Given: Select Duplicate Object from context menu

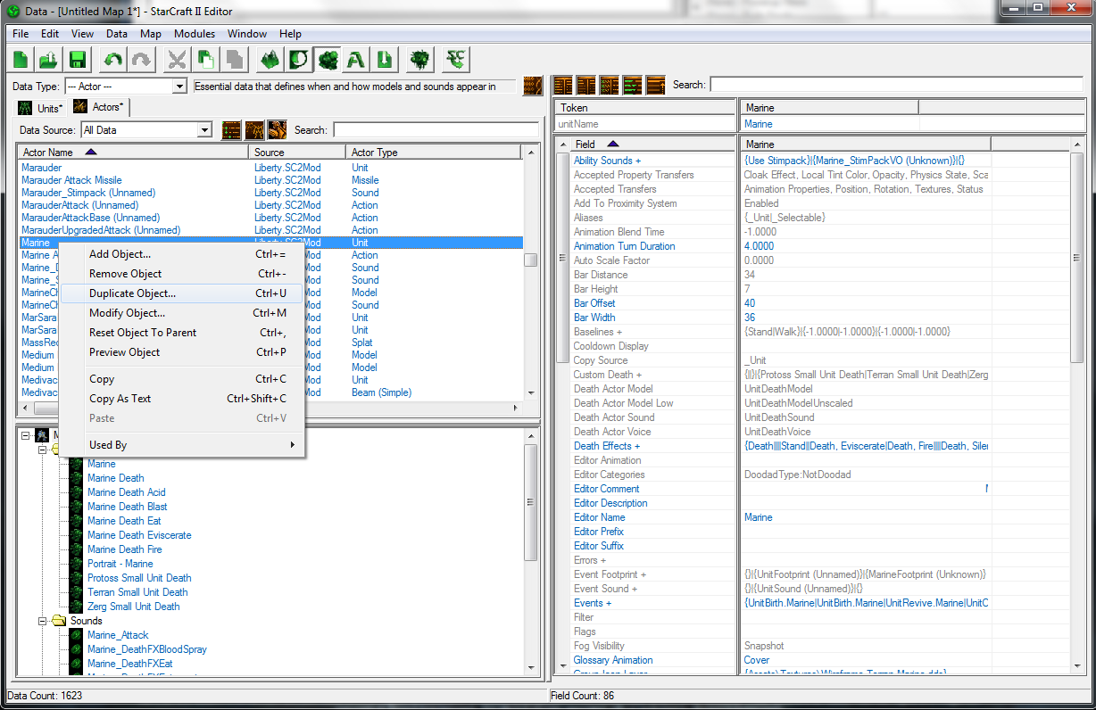Looking at the screenshot, I should (x=133, y=293).
